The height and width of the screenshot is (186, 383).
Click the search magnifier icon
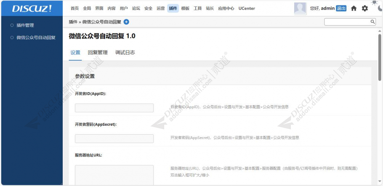[372, 22]
